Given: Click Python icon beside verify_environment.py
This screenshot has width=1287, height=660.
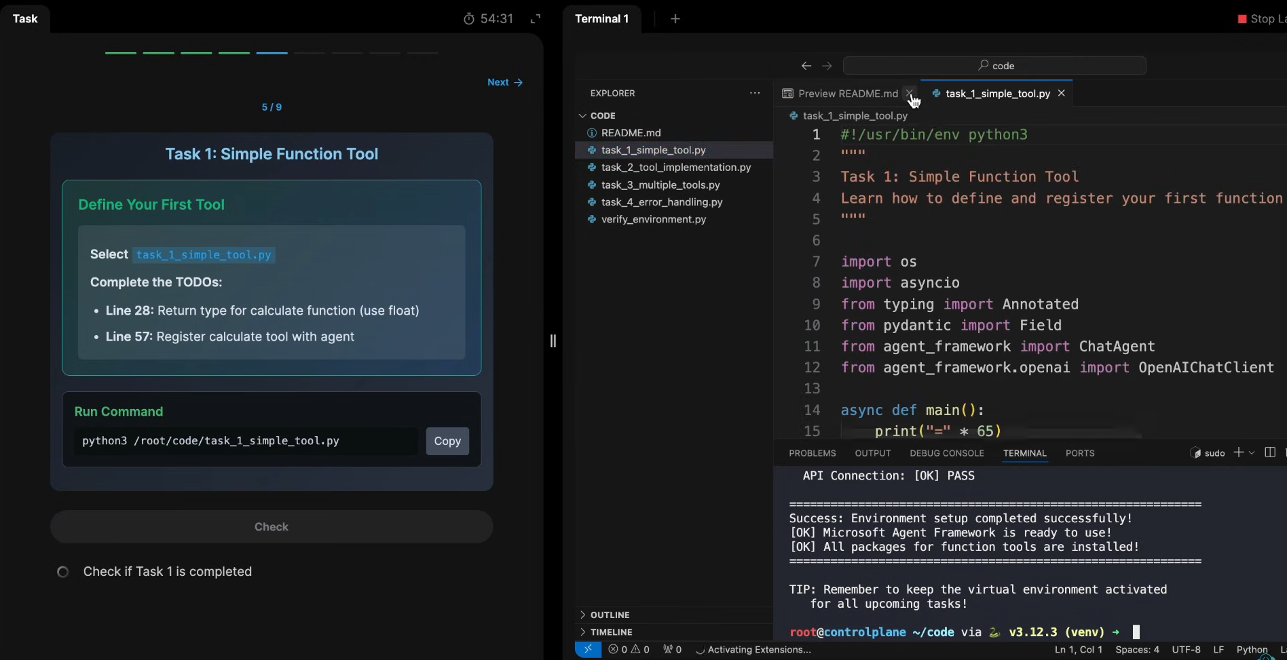Looking at the screenshot, I should tap(592, 220).
